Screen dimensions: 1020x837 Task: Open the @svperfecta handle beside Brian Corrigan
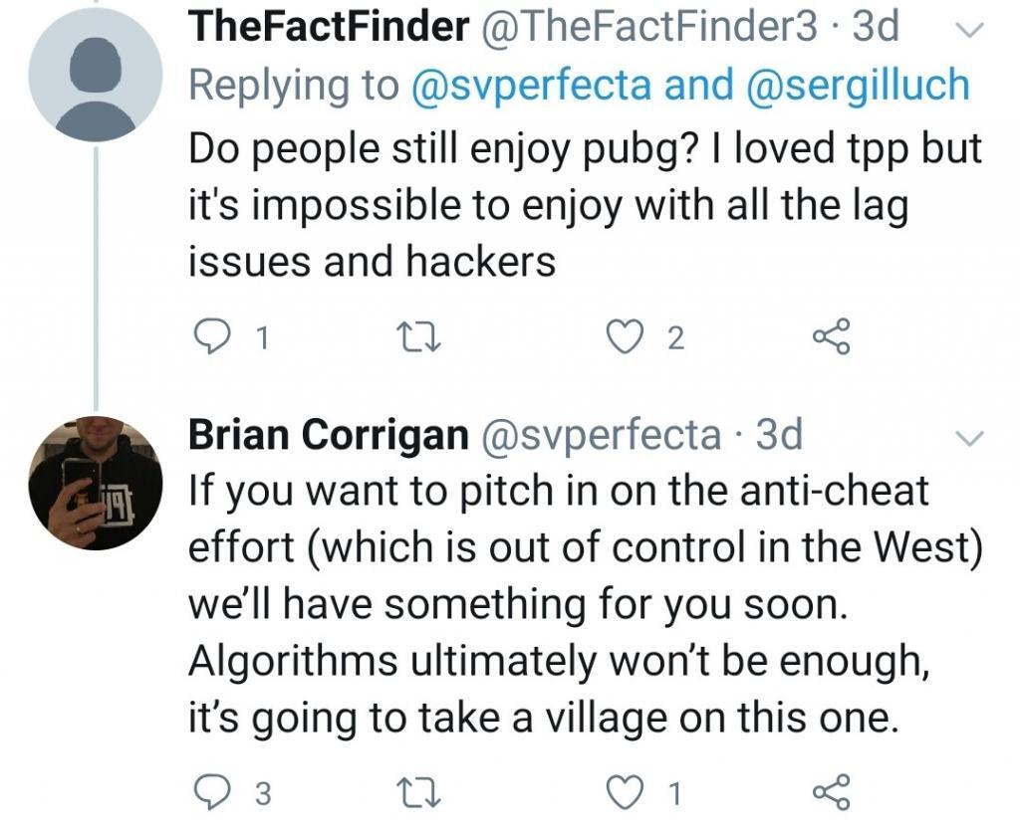(602, 435)
